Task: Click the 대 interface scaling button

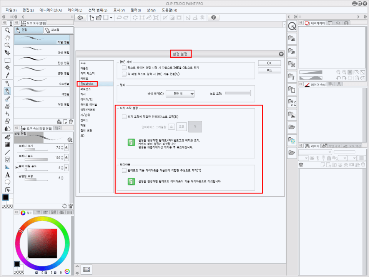Action: [x=195, y=127]
